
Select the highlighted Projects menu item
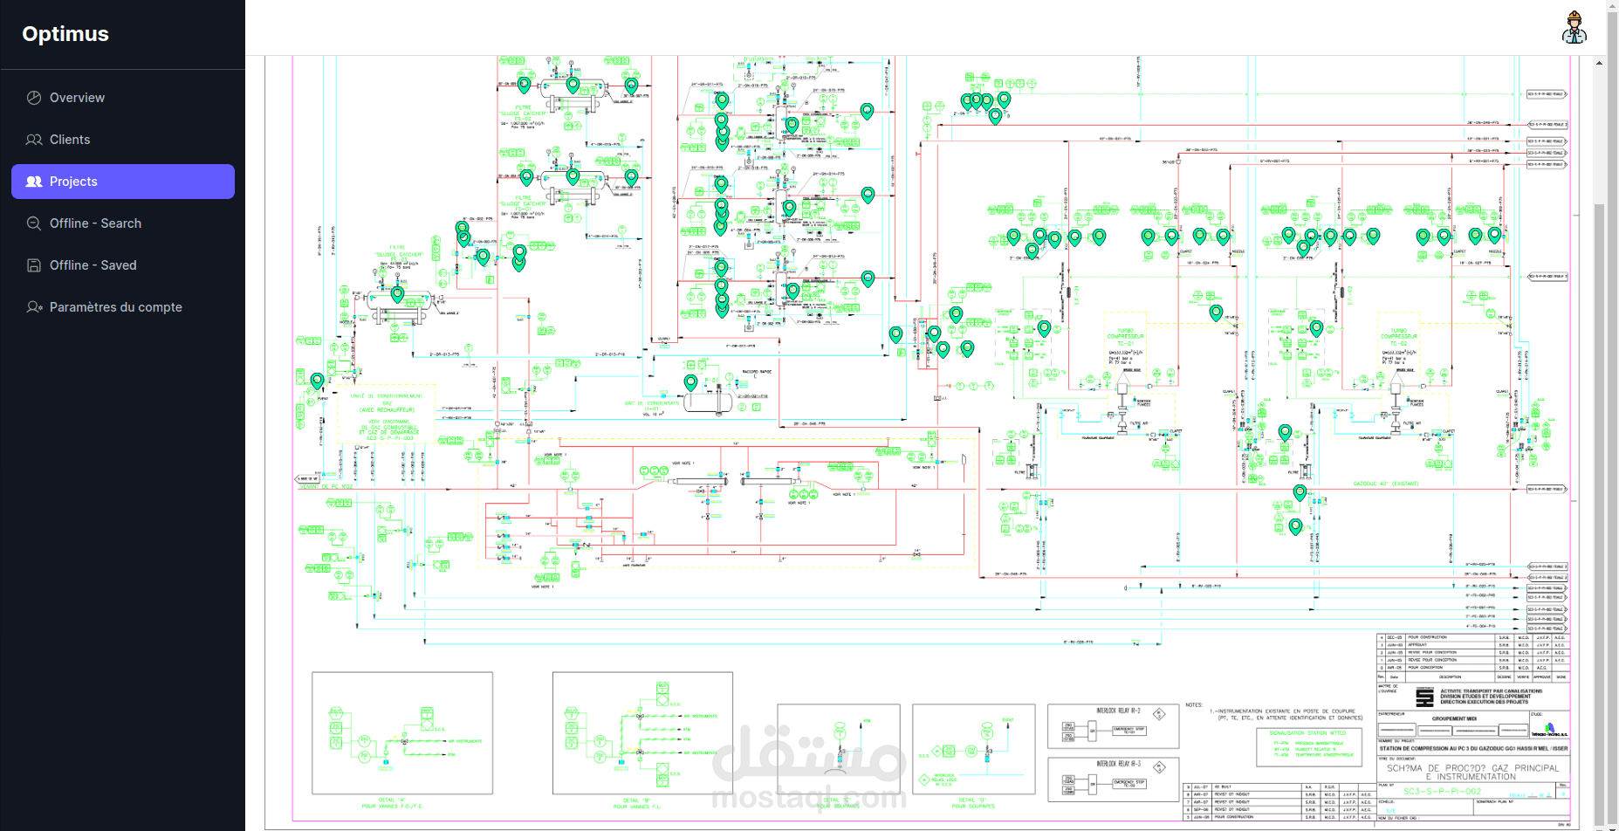[x=122, y=182]
